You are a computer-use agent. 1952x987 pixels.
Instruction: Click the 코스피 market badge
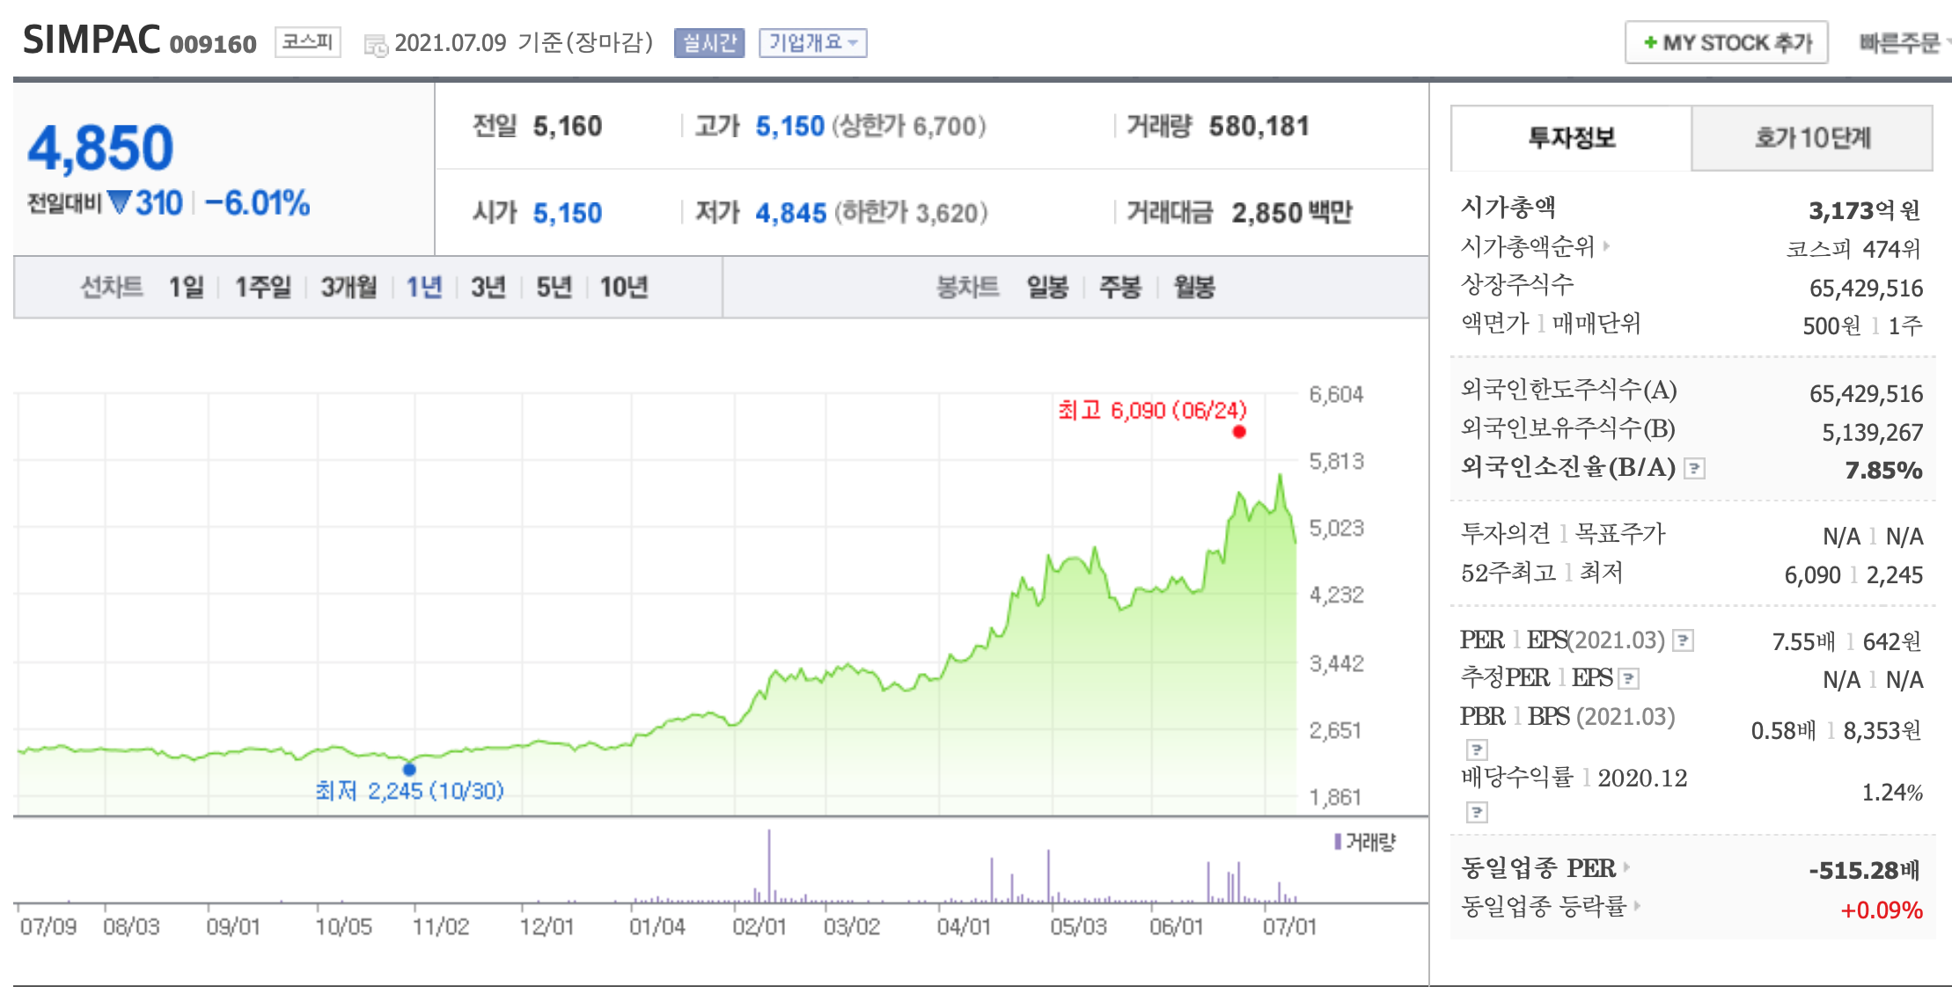pos(308,42)
